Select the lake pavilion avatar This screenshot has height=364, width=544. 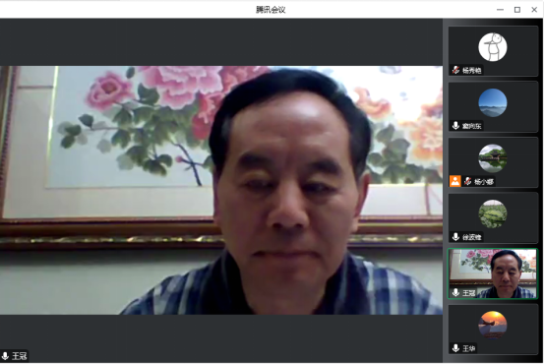tap(493, 158)
